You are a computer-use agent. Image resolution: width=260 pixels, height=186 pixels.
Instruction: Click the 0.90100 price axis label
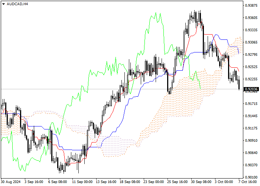[x=251, y=177]
